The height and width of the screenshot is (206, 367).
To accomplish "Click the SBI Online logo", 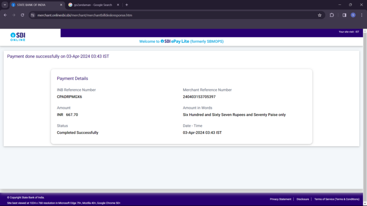I will coord(18,37).
